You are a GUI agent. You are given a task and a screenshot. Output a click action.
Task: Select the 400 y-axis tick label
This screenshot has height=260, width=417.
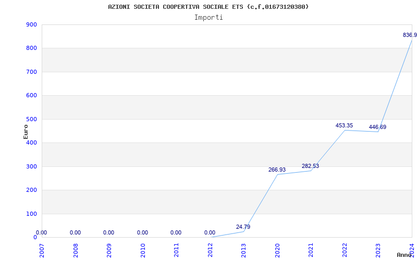pyautogui.click(x=31, y=142)
